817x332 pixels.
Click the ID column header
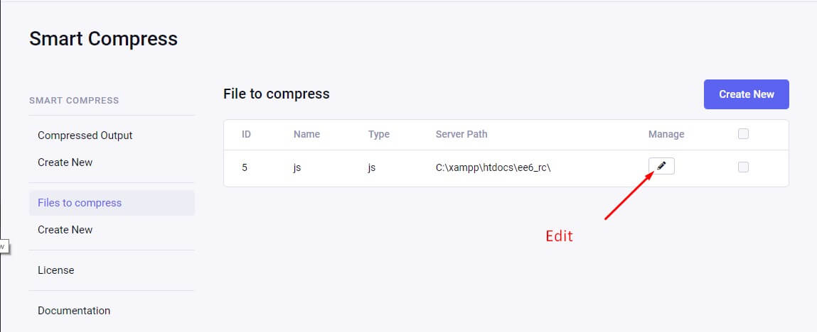tap(246, 134)
